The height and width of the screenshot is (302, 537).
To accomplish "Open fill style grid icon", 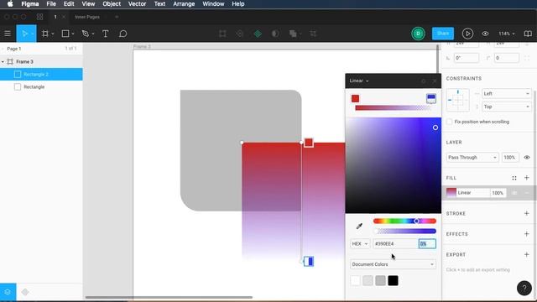I will coord(514,178).
